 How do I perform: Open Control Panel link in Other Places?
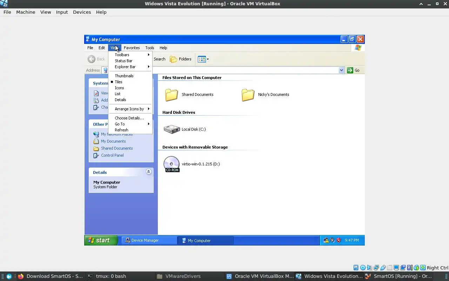(x=112, y=155)
